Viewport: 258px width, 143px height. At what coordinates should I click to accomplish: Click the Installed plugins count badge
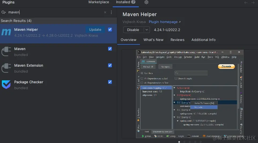point(133,2)
